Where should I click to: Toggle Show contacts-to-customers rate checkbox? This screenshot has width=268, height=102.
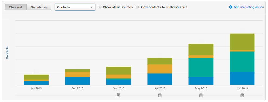coord(137,7)
